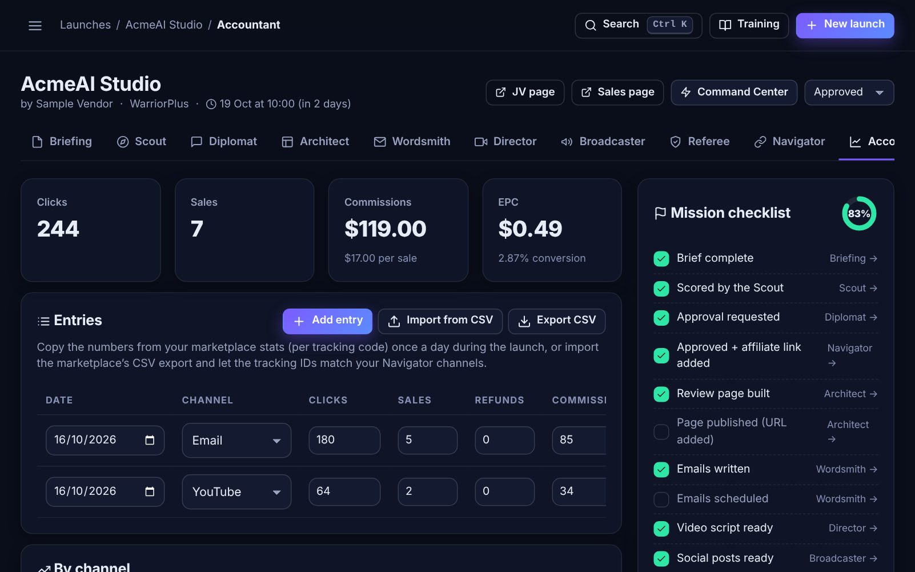The width and height of the screenshot is (915, 572).
Task: Click Add entry button
Action: [x=327, y=321]
